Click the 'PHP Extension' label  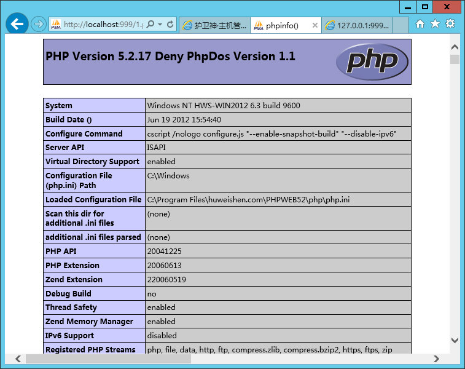point(72,266)
